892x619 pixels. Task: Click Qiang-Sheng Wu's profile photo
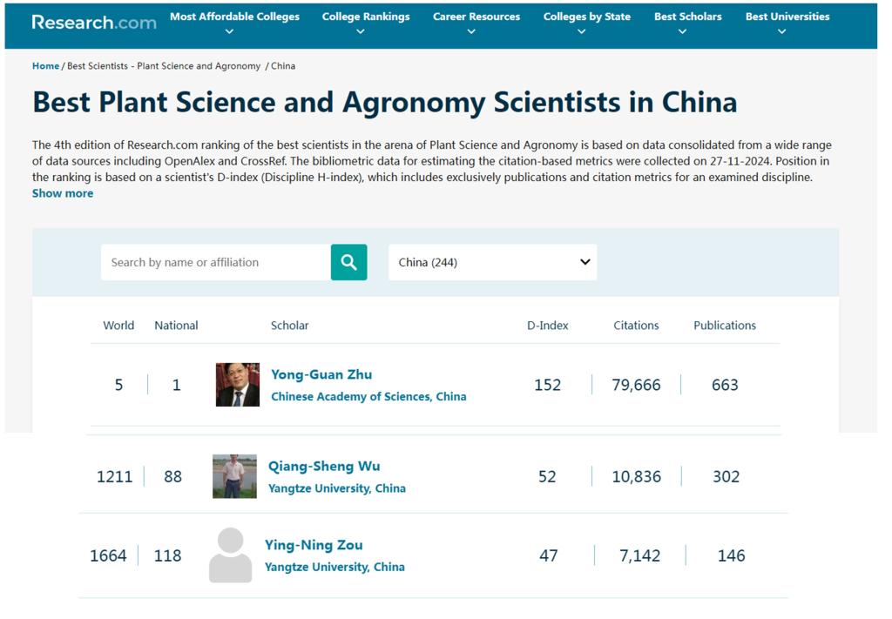pyautogui.click(x=234, y=476)
